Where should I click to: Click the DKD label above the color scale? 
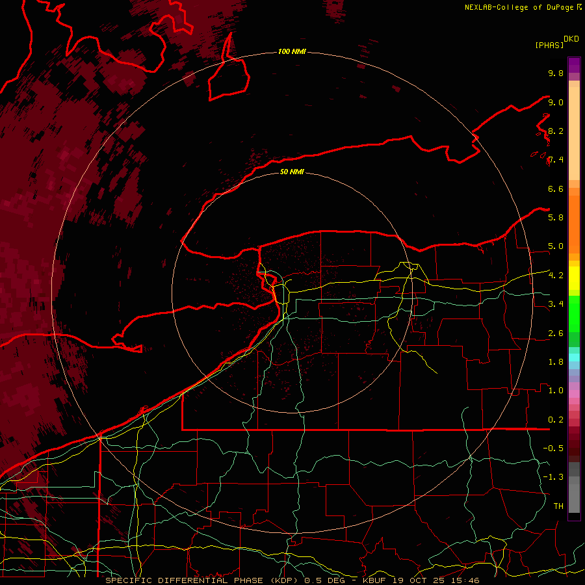pyautogui.click(x=571, y=39)
